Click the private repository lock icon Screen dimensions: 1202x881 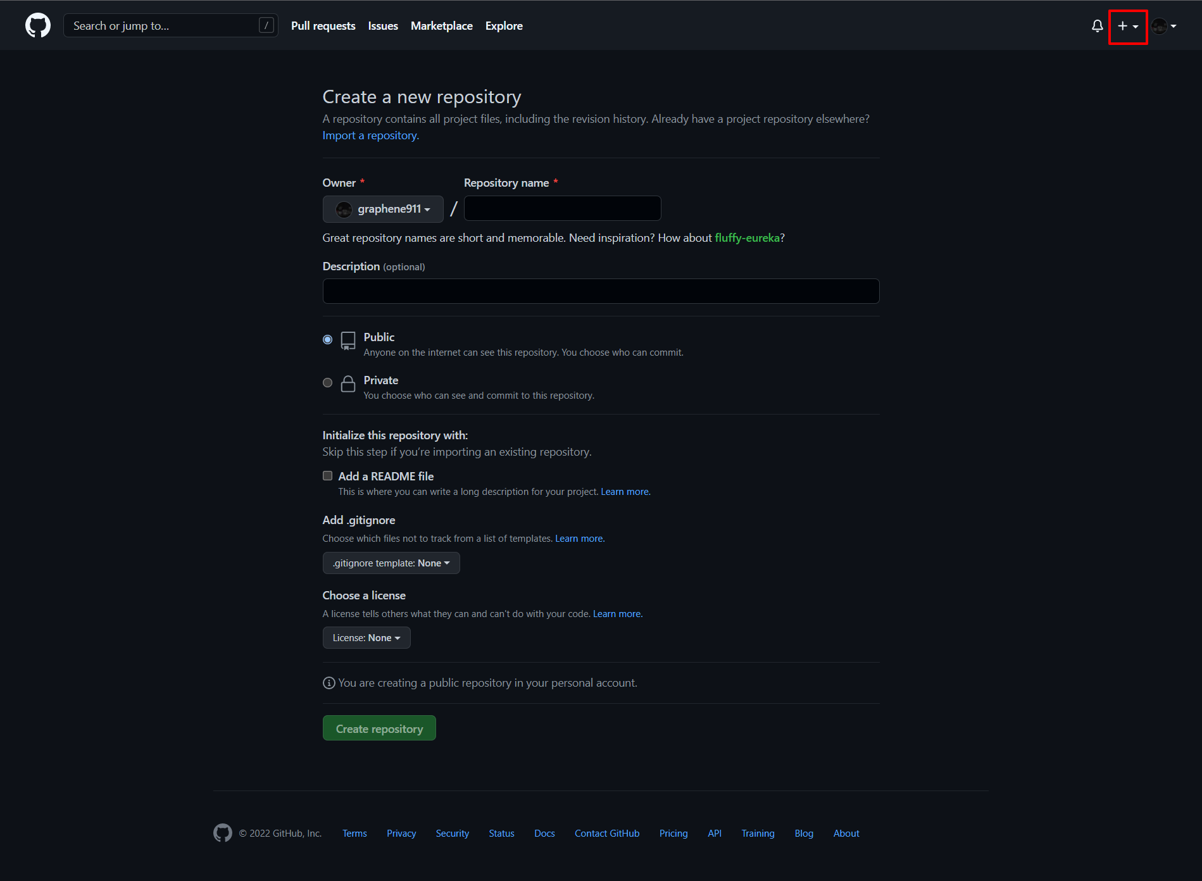coord(348,384)
